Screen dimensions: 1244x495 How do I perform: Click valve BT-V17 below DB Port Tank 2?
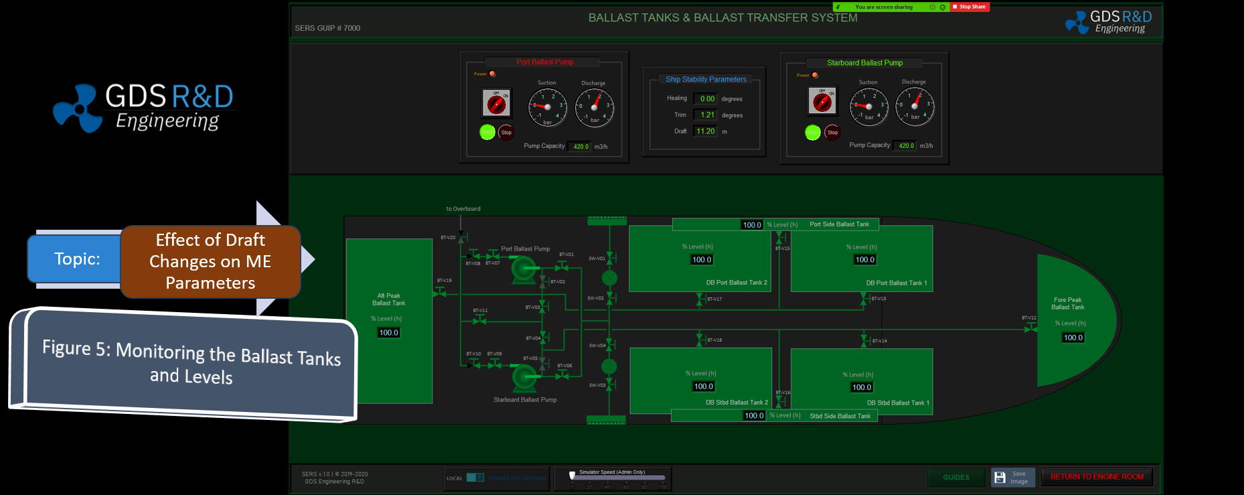700,299
